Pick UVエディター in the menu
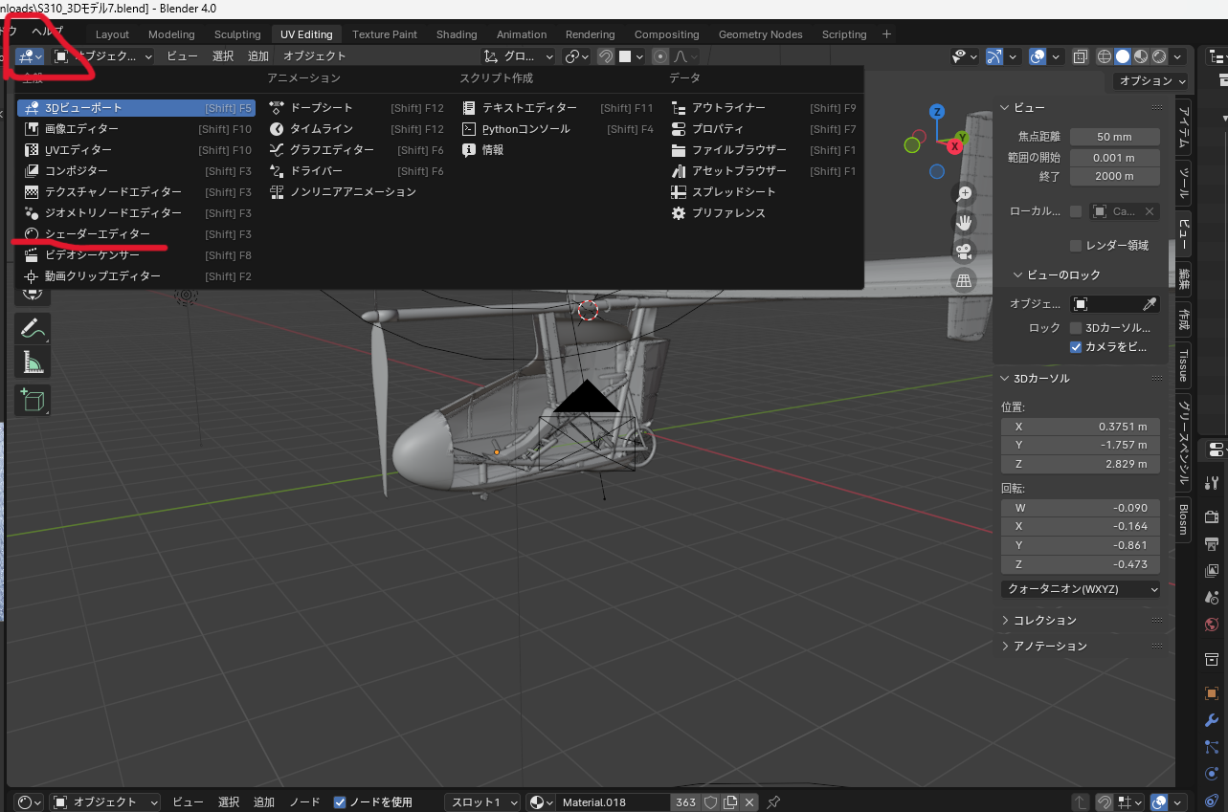The height and width of the screenshot is (812, 1228). (135, 150)
